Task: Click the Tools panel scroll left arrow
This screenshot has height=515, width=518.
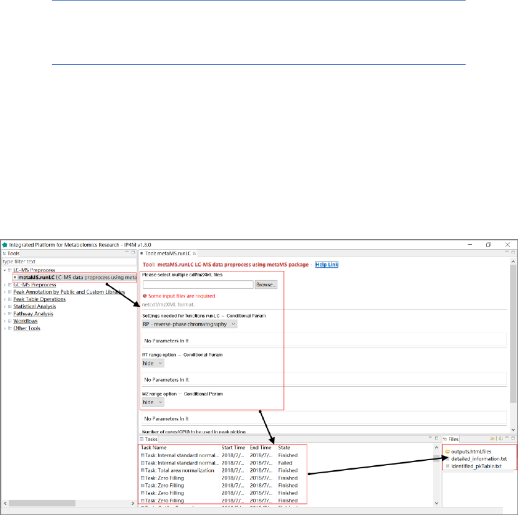Action: [5, 503]
